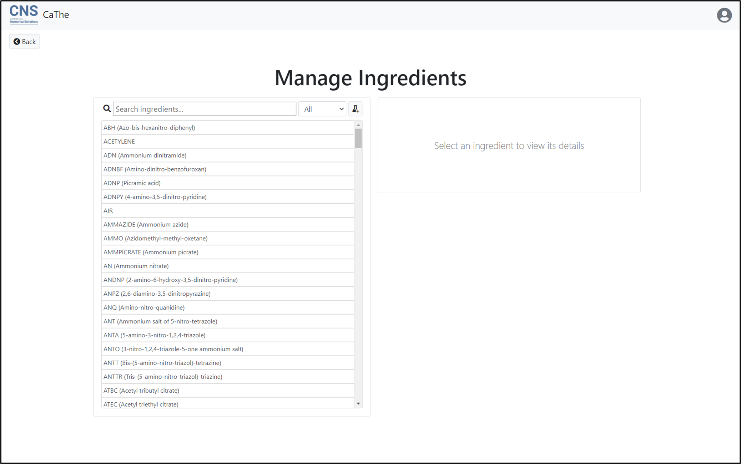Click the search magnifier icon
The height and width of the screenshot is (464, 741).
[107, 109]
